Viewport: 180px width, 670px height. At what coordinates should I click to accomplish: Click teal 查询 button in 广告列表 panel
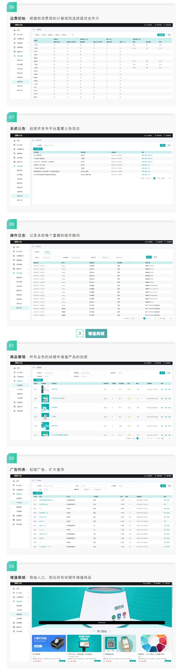(163, 486)
